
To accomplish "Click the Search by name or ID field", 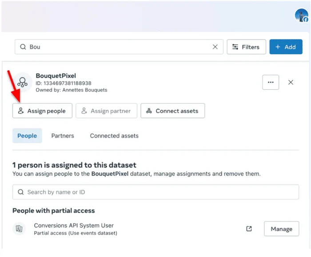I will [x=155, y=192].
